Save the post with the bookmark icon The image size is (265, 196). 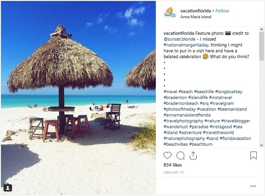point(253,155)
